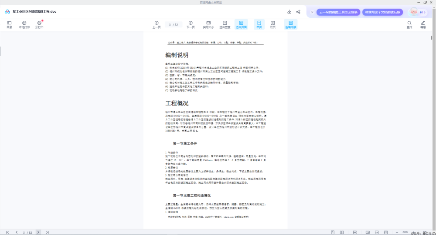
Task: Click the Baidu Netdisk logo beside the file name
Action: pyautogui.click(x=7, y=12)
